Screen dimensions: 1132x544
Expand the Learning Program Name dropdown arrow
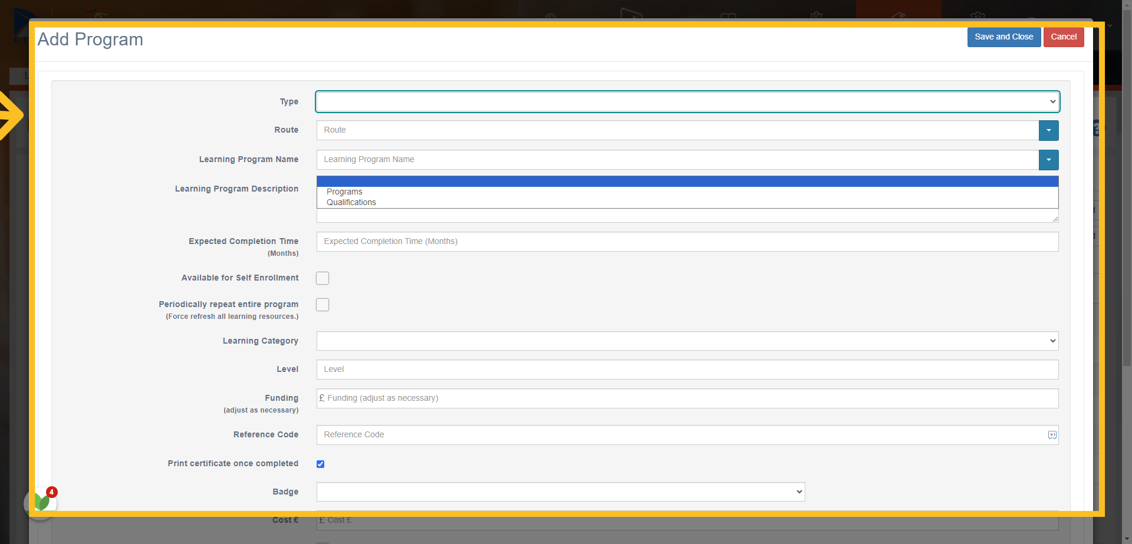tap(1048, 160)
